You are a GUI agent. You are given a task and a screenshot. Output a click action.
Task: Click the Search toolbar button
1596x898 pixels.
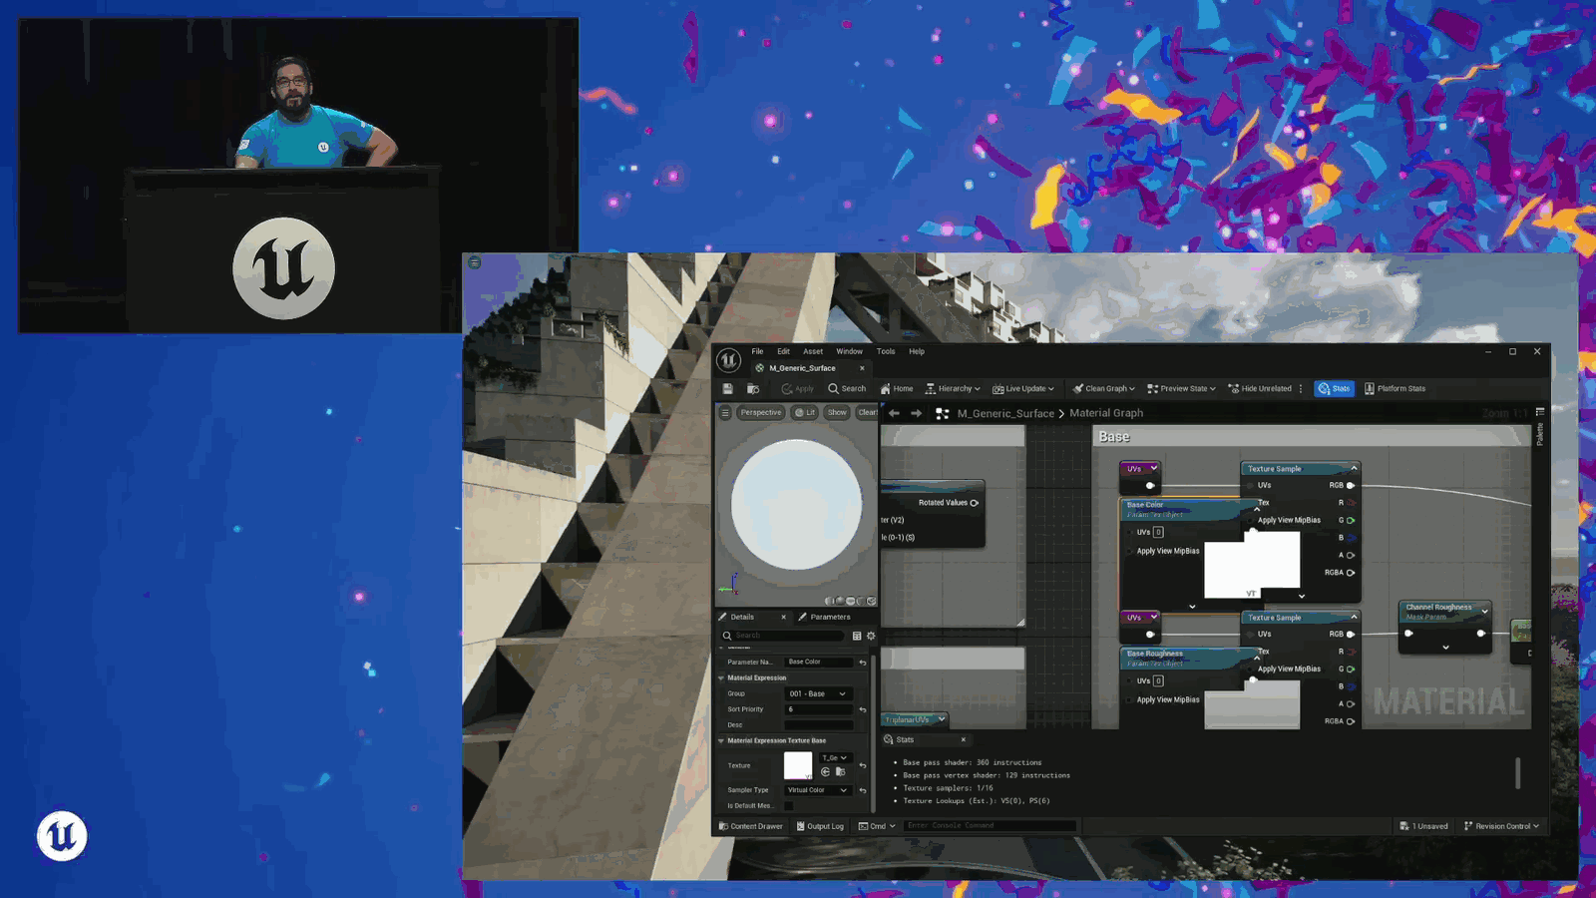pyautogui.click(x=847, y=389)
